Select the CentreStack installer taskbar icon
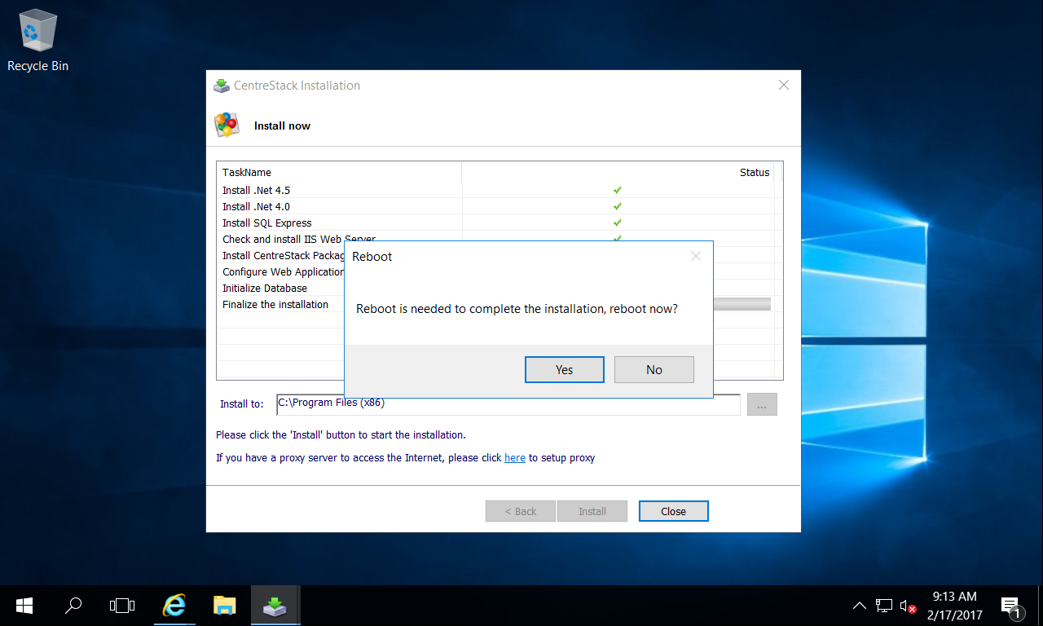1043x626 pixels. [275, 605]
